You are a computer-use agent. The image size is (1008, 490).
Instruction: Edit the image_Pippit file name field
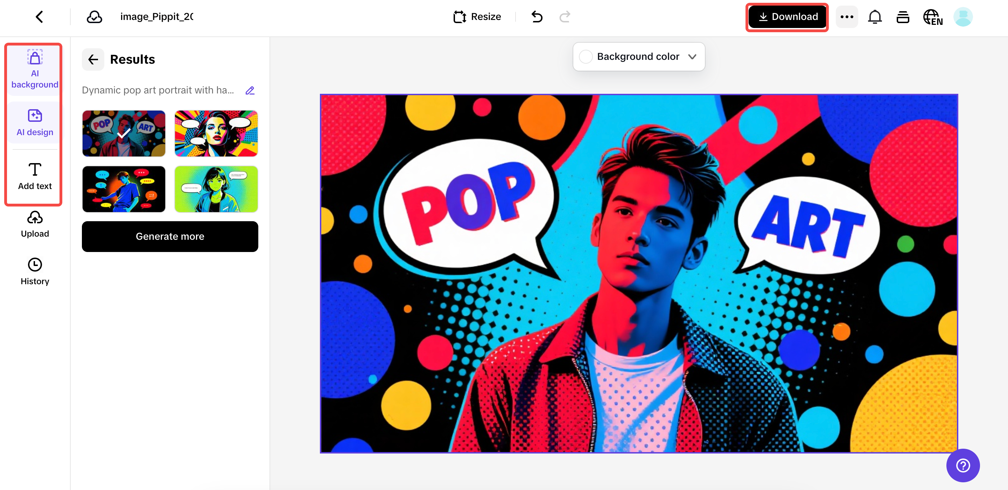(x=156, y=17)
